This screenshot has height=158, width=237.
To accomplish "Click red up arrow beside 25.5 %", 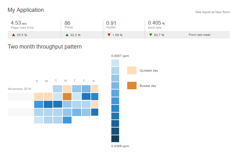I will (x=13, y=35).
